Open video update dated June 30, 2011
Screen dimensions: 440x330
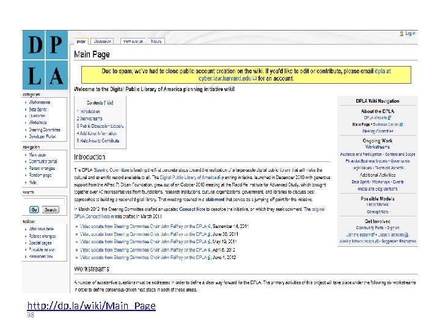coord(145,234)
